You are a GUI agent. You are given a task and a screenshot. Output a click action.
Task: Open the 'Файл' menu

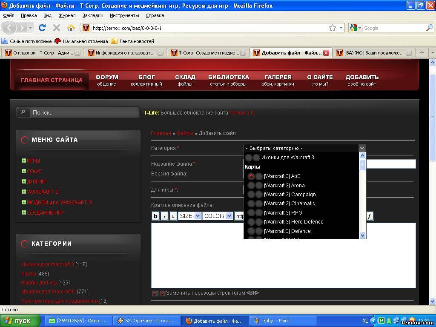coord(9,16)
